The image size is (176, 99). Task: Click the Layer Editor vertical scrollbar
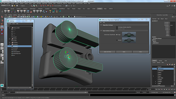(x=174, y=75)
